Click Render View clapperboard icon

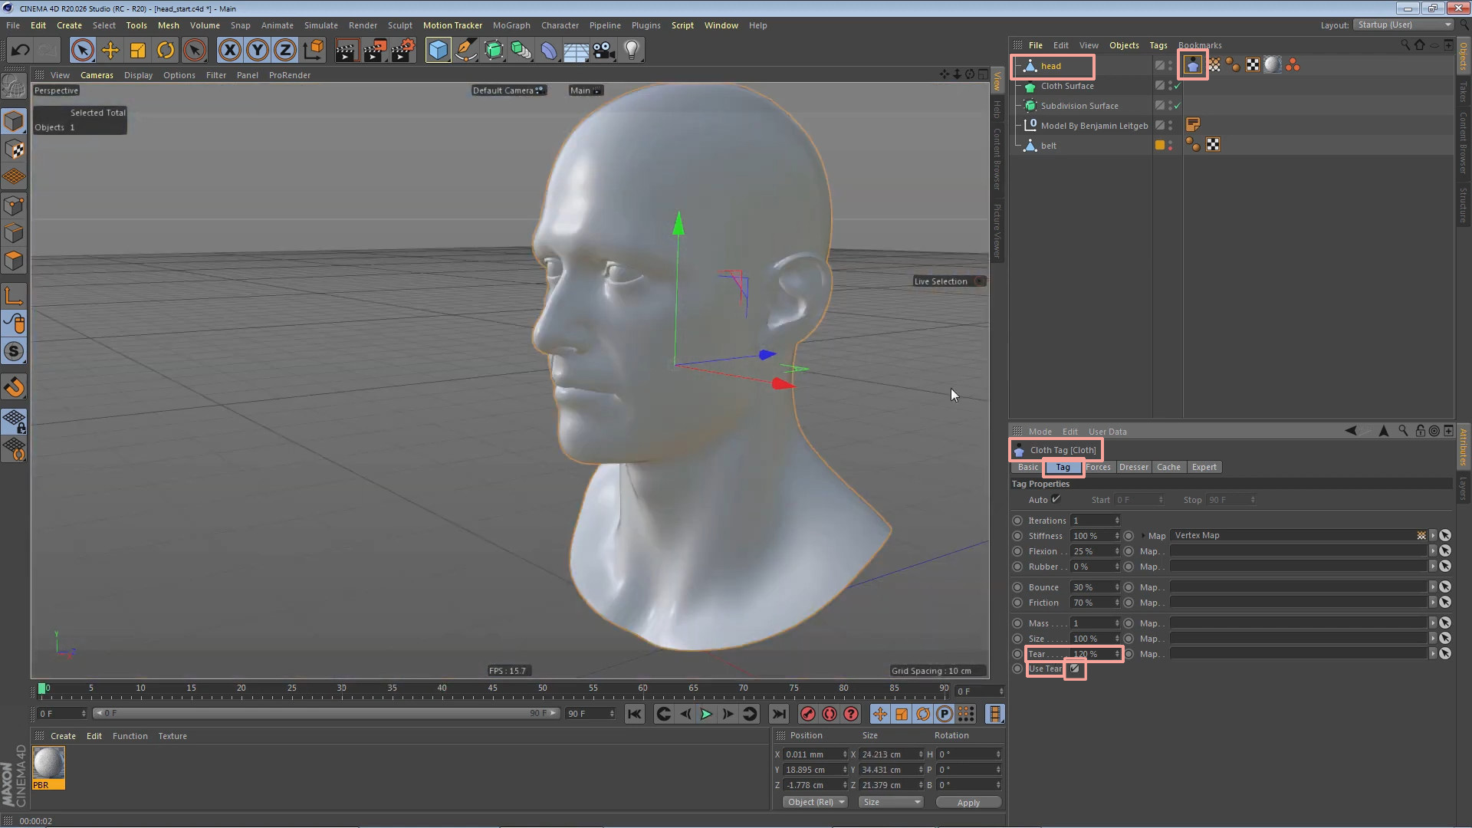tap(347, 51)
